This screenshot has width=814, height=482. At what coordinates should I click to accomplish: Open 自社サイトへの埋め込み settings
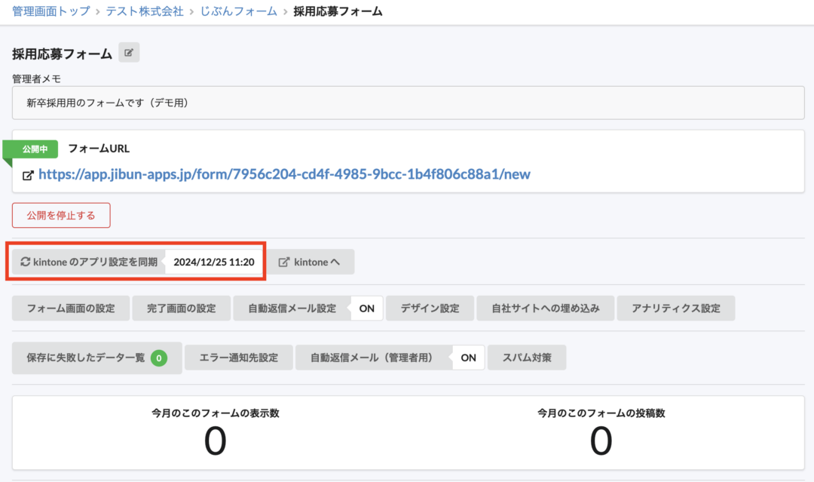pos(545,308)
